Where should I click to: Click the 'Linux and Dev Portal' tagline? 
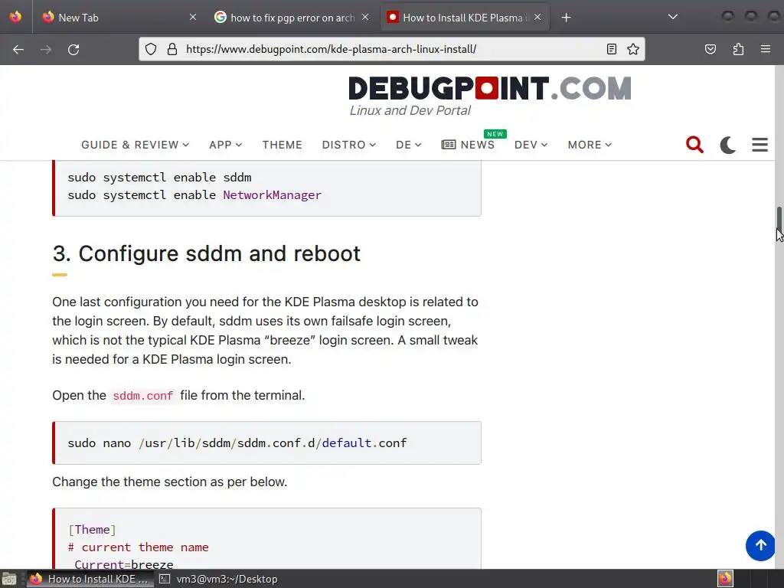pyautogui.click(x=410, y=110)
